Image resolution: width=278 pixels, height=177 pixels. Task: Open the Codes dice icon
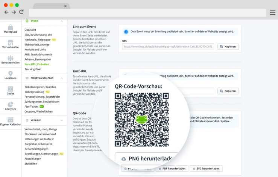coord(11,89)
